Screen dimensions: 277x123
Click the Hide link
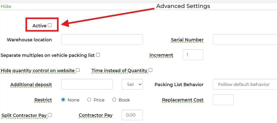[6, 7]
